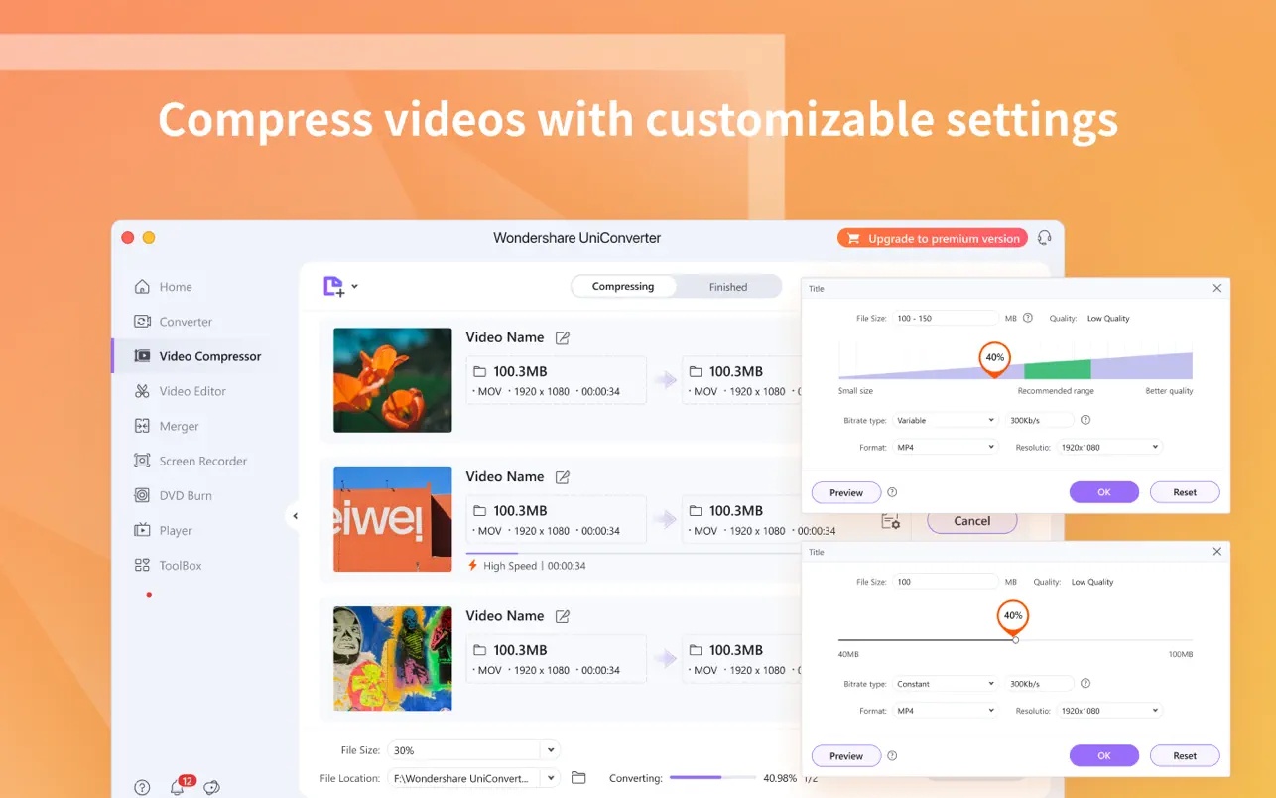
Task: Open Variable bitrate type dropdown
Action: pos(945,420)
